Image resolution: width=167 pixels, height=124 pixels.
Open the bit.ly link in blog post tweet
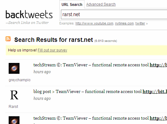[x=155, y=91]
